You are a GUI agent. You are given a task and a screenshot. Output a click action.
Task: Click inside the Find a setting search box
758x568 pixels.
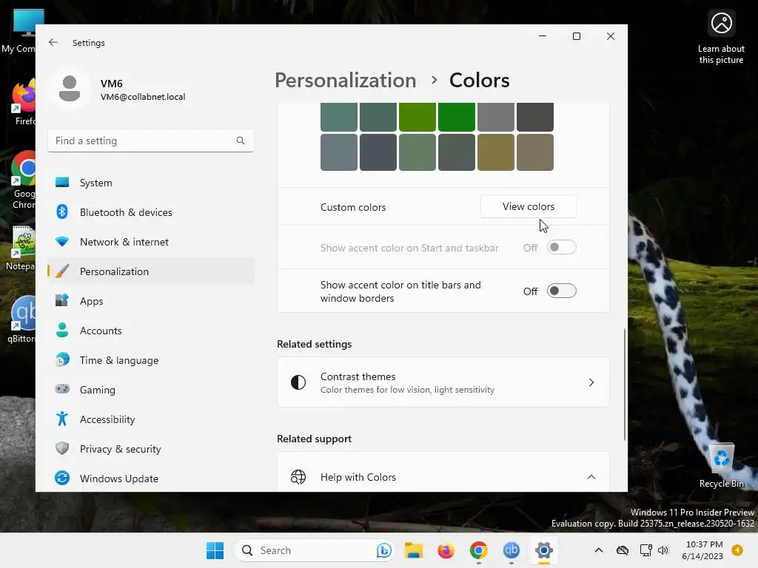151,141
